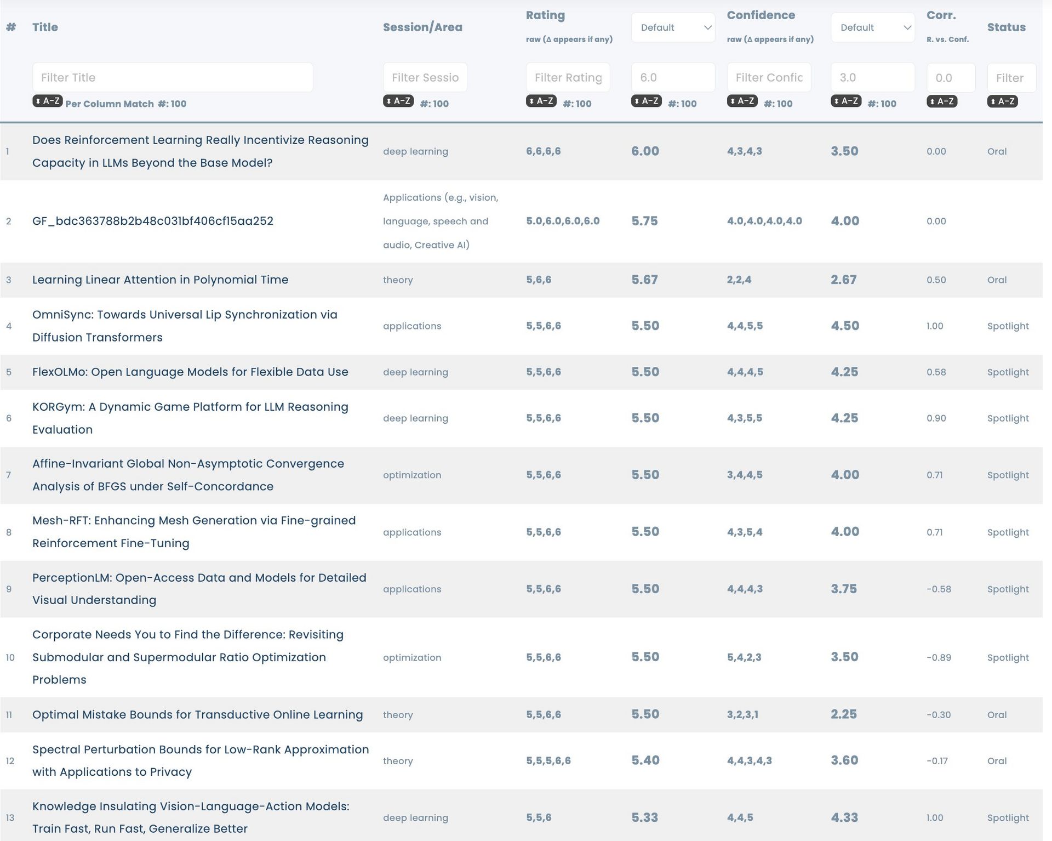Image resolution: width=1052 pixels, height=841 pixels.
Task: Click the Status filter input
Action: point(1011,78)
